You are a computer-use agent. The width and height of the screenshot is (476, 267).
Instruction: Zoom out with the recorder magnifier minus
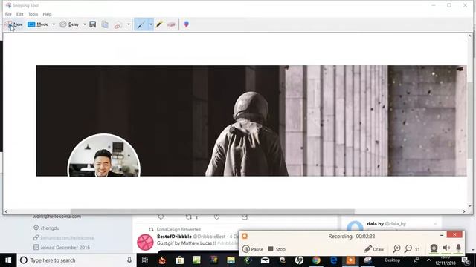408,249
